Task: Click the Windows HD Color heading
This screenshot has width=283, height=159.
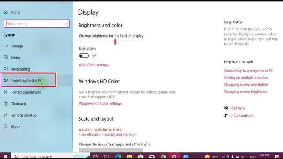Action: [x=99, y=81]
